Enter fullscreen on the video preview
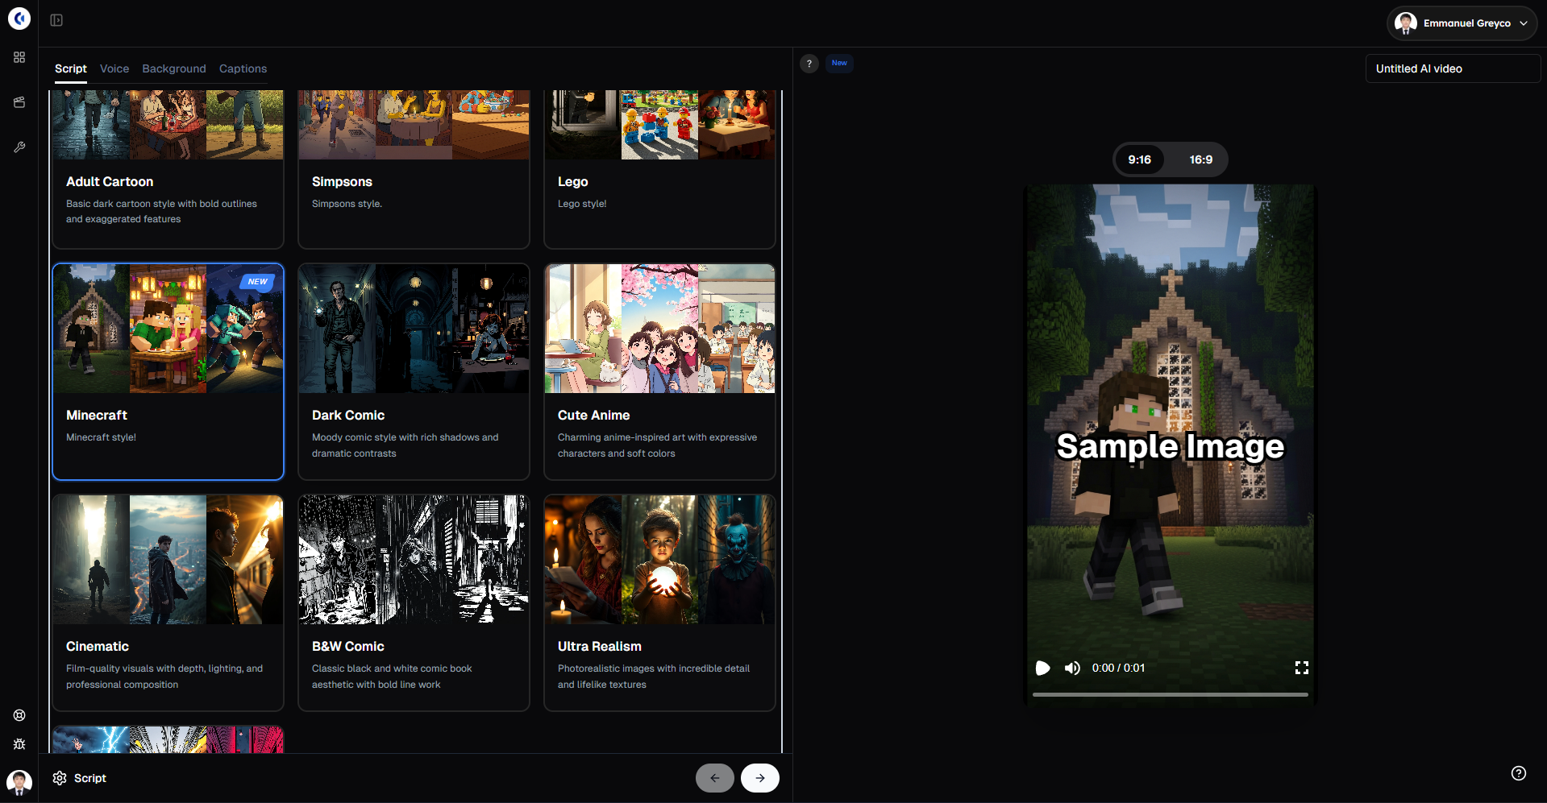The image size is (1547, 803). (x=1301, y=668)
